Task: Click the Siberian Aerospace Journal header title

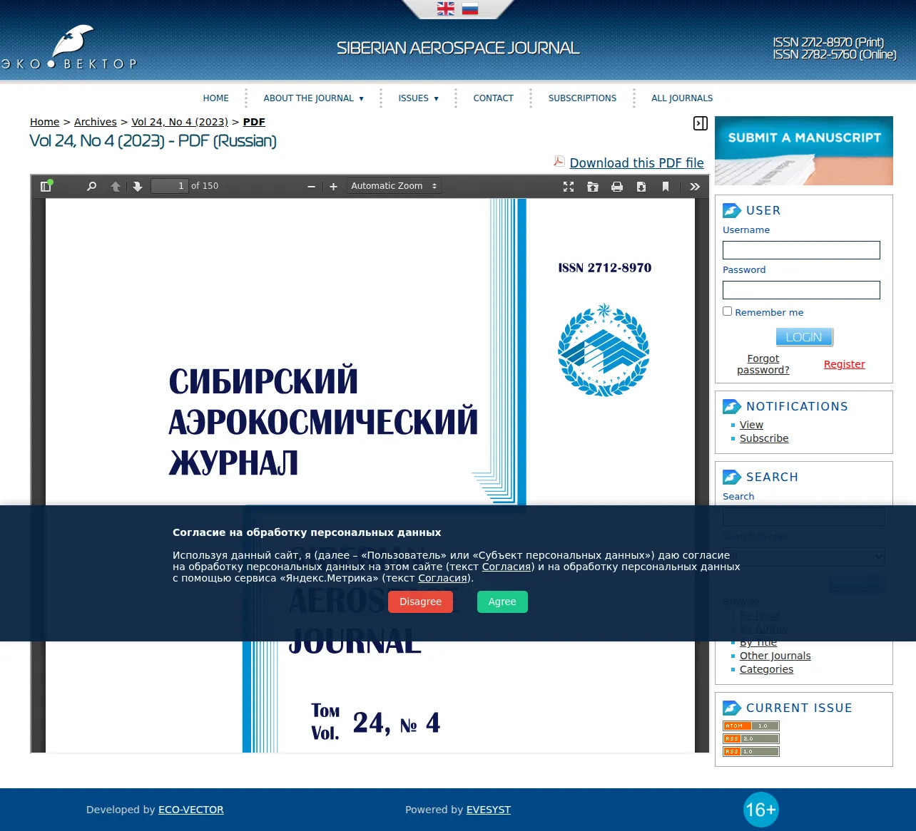Action: (x=458, y=48)
